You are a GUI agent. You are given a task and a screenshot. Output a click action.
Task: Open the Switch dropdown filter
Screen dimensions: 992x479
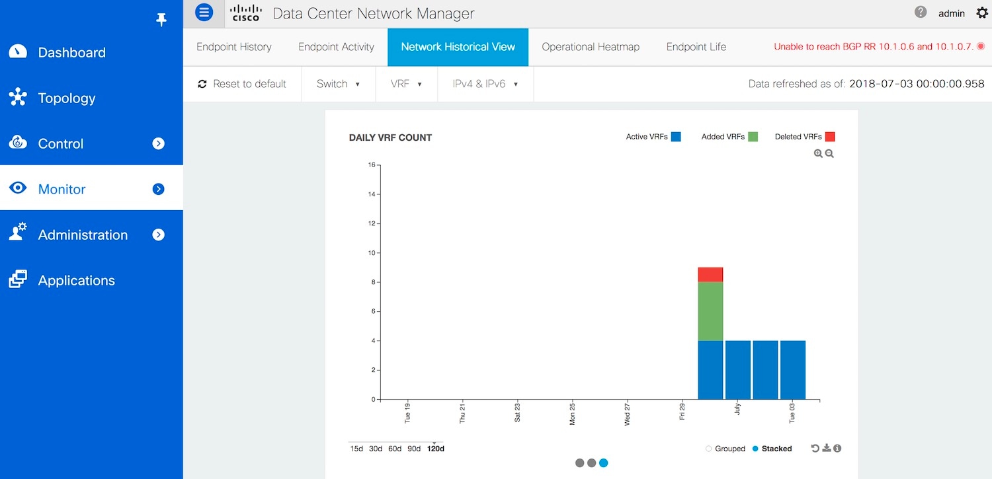pyautogui.click(x=338, y=84)
